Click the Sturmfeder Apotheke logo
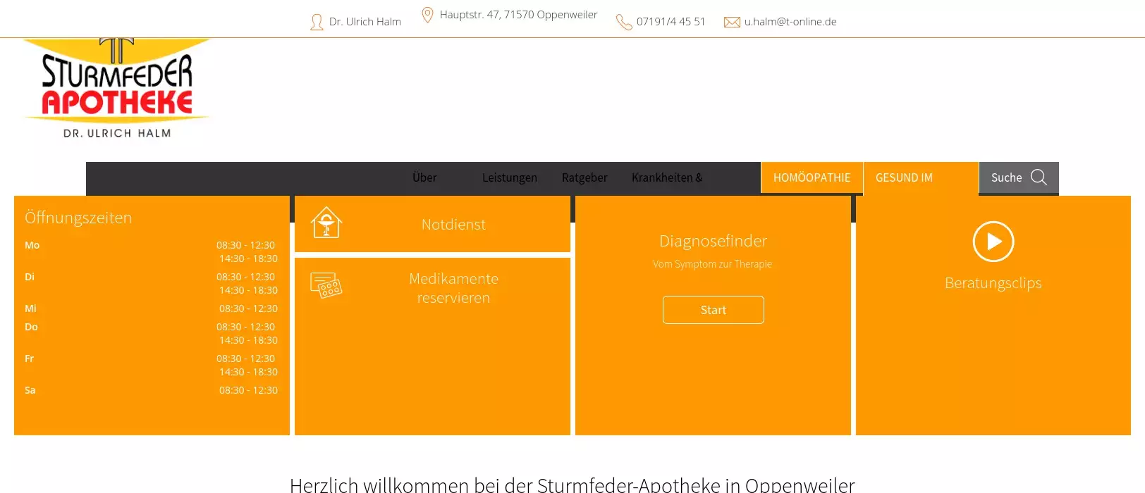This screenshot has height=493, width=1145. click(117, 88)
